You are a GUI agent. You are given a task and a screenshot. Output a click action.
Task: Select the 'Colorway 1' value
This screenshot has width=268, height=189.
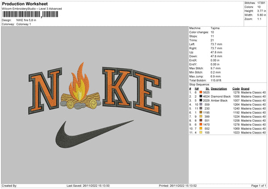click(24, 24)
